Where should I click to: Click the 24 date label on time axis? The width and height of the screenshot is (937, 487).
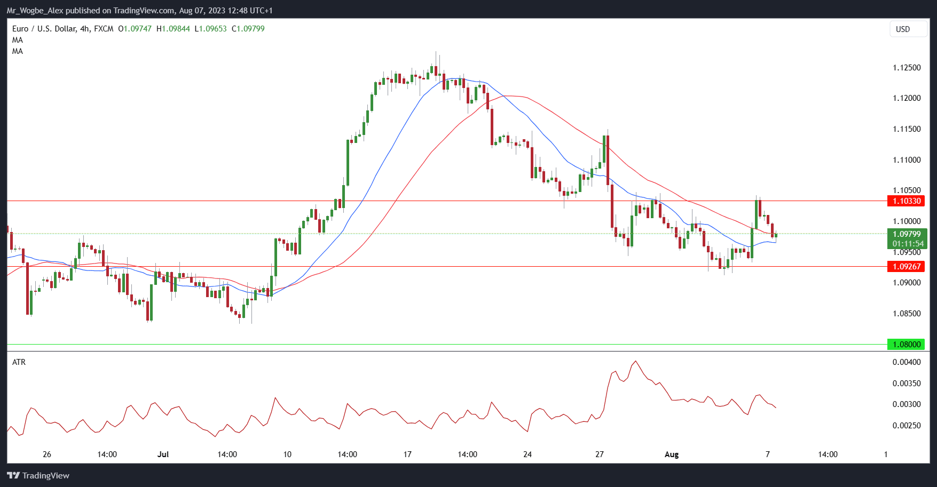527,454
